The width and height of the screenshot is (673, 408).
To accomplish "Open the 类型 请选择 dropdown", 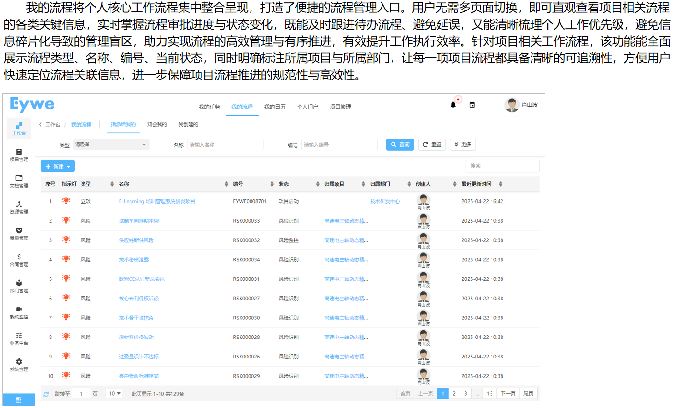I will [x=110, y=144].
